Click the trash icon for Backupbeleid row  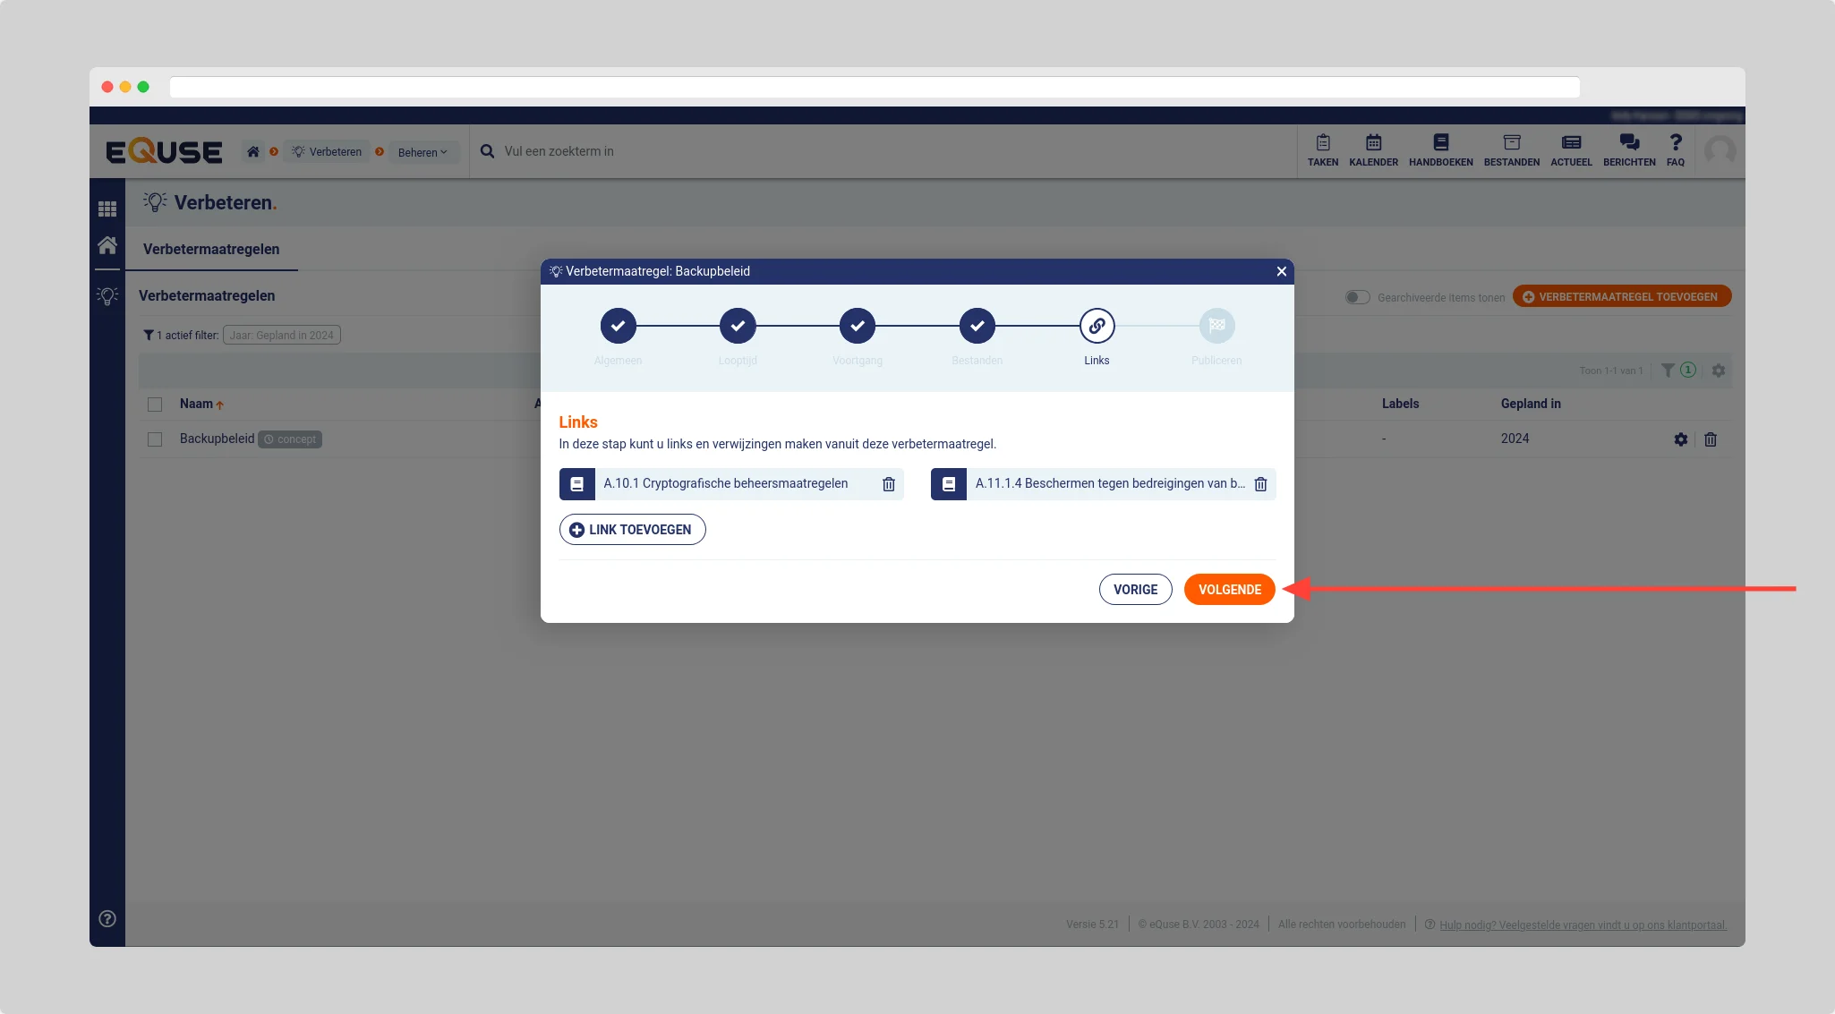(x=1710, y=439)
